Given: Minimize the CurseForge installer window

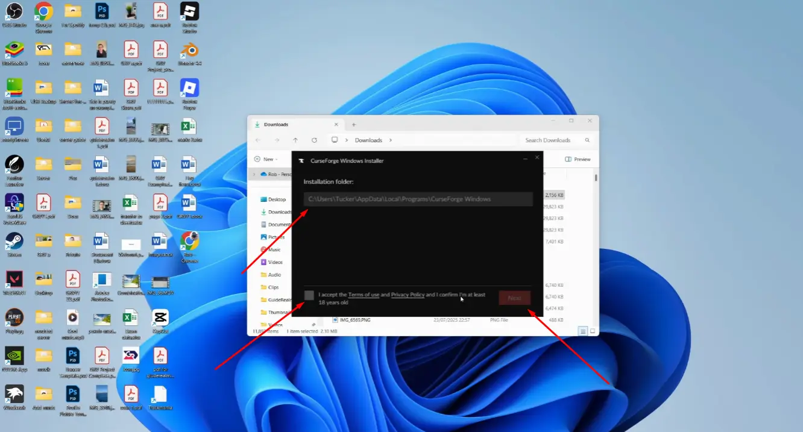Looking at the screenshot, I should click(525, 158).
